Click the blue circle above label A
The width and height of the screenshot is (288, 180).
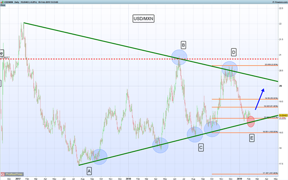point(99,157)
